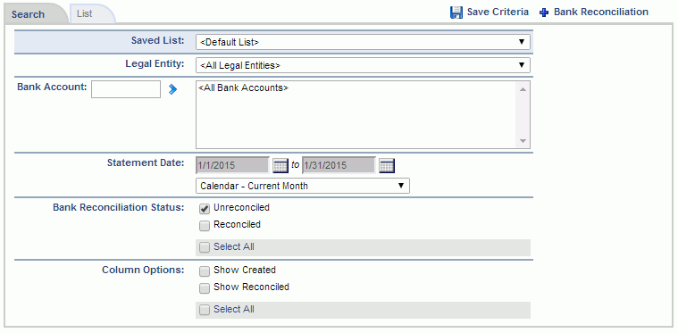Tick Select All under Column Options
Viewport: 678px width, 333px height.
point(205,310)
